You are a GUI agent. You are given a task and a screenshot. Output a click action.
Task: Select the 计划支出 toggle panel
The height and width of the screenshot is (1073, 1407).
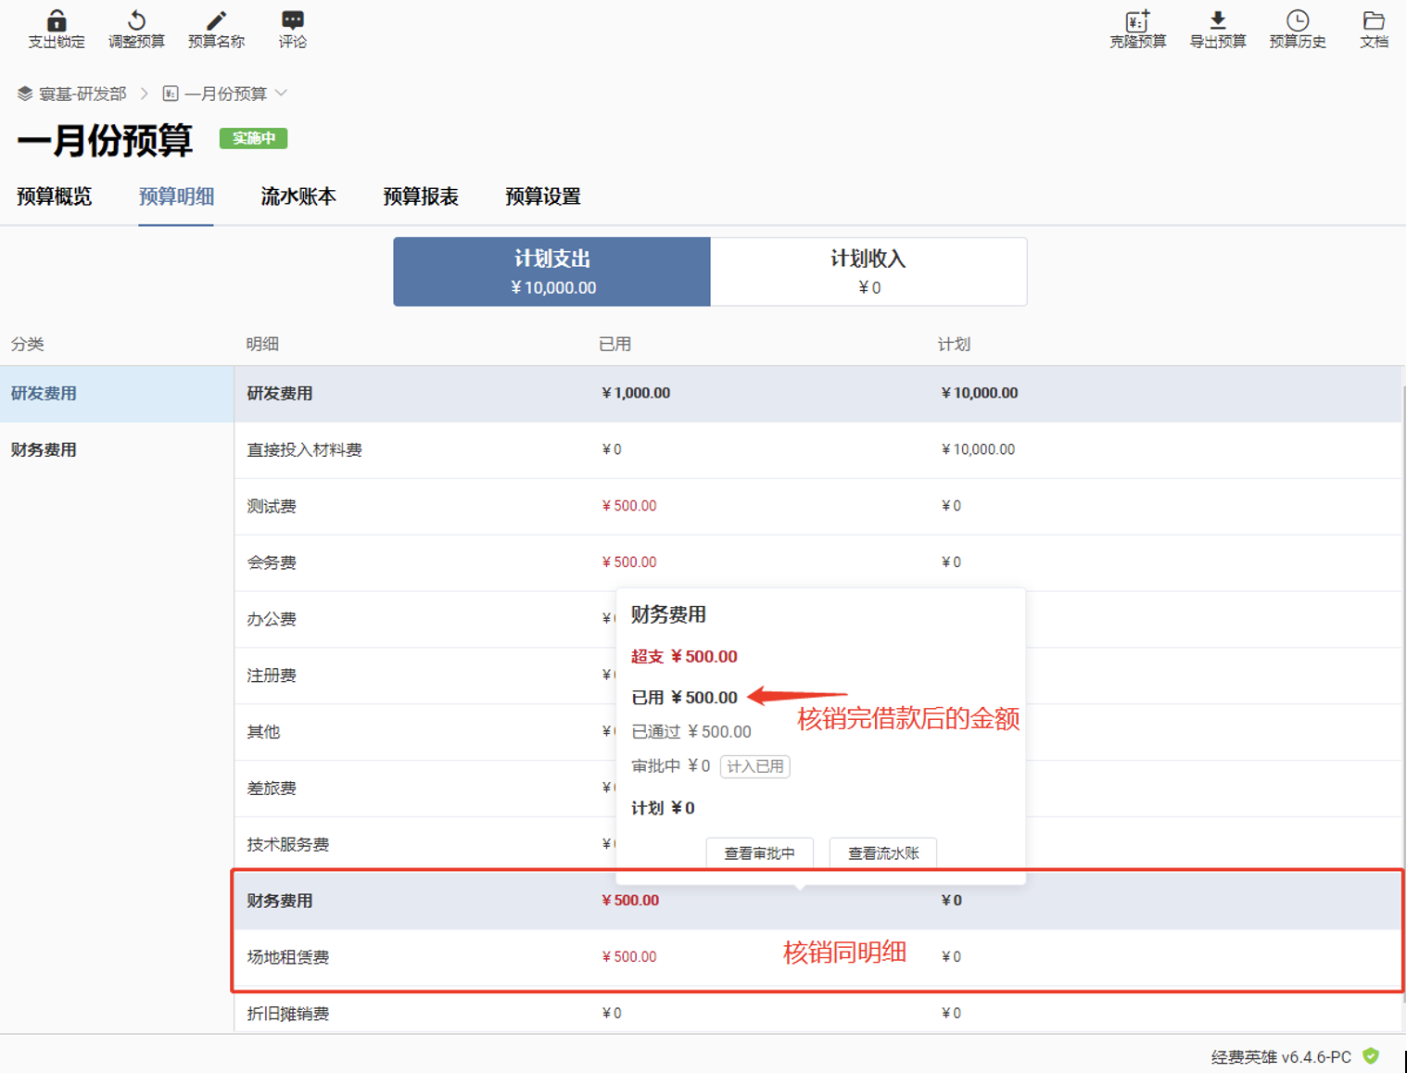[552, 271]
